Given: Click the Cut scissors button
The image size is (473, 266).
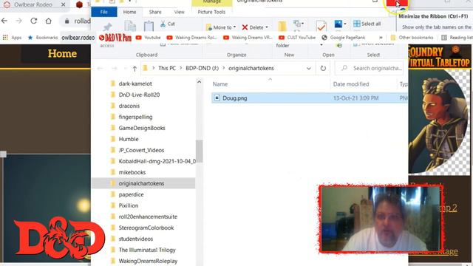Looking at the screenshot, I should [x=168, y=24].
